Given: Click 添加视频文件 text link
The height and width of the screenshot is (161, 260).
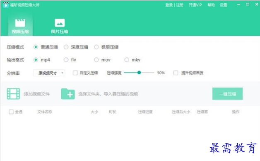Looking at the screenshot, I should pyautogui.click(x=37, y=94).
